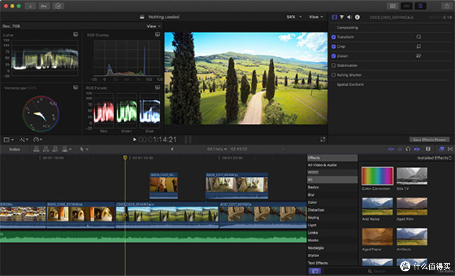Activate the Transform onscreen controls icon
Viewport: 455px width, 276px height.
[418, 37]
